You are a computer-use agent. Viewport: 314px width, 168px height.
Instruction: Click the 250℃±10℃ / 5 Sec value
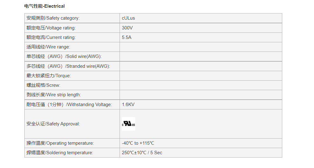pos(142,153)
